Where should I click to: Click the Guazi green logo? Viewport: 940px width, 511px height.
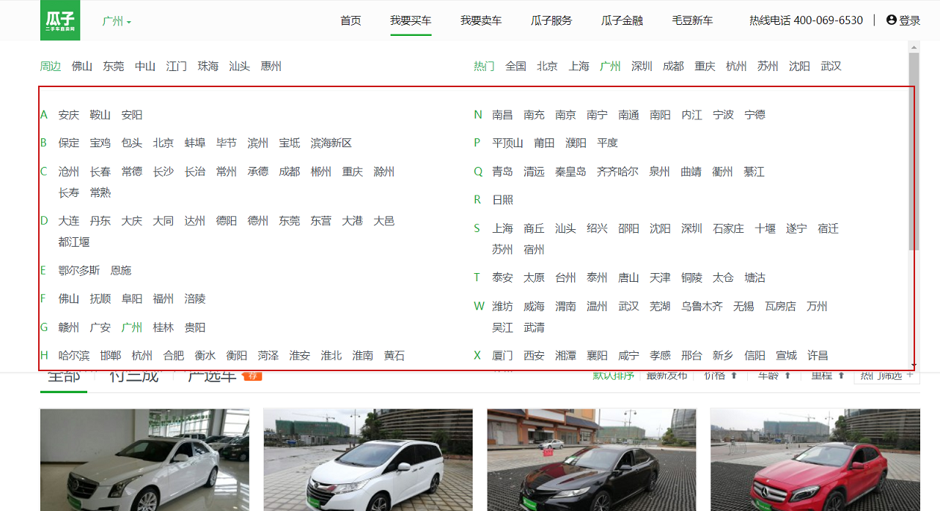60,20
